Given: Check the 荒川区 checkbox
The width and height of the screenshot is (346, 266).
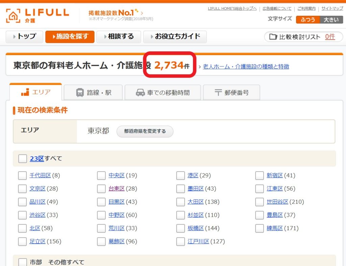Looking at the screenshot, I should coord(101,229).
